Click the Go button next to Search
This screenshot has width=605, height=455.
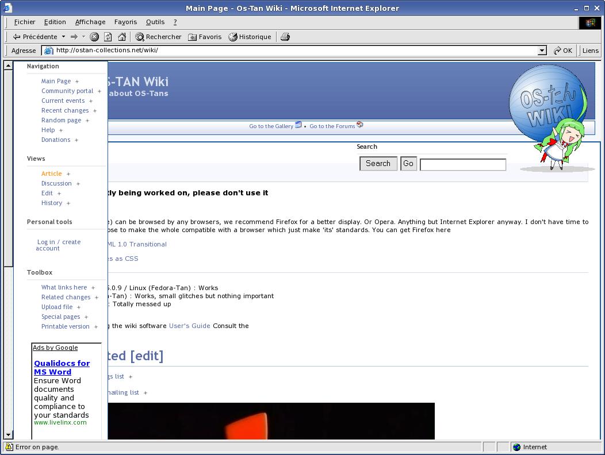pyautogui.click(x=408, y=164)
